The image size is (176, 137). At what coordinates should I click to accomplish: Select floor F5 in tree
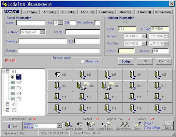(x=19, y=99)
